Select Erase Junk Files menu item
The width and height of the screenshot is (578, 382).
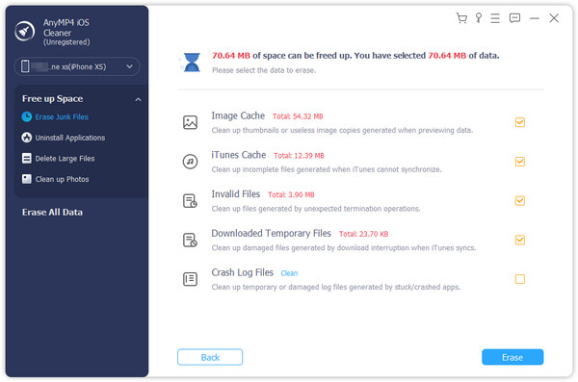[x=62, y=116]
